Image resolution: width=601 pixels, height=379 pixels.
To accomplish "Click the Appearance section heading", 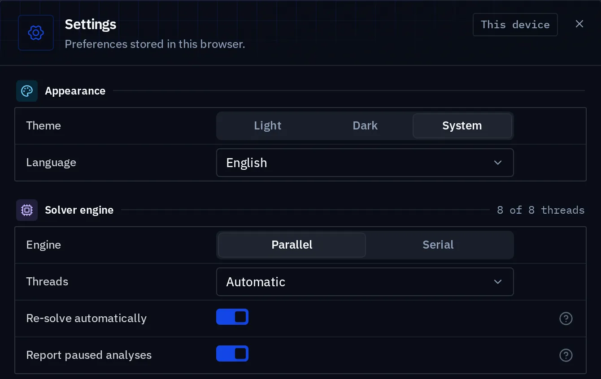I will (x=75, y=91).
